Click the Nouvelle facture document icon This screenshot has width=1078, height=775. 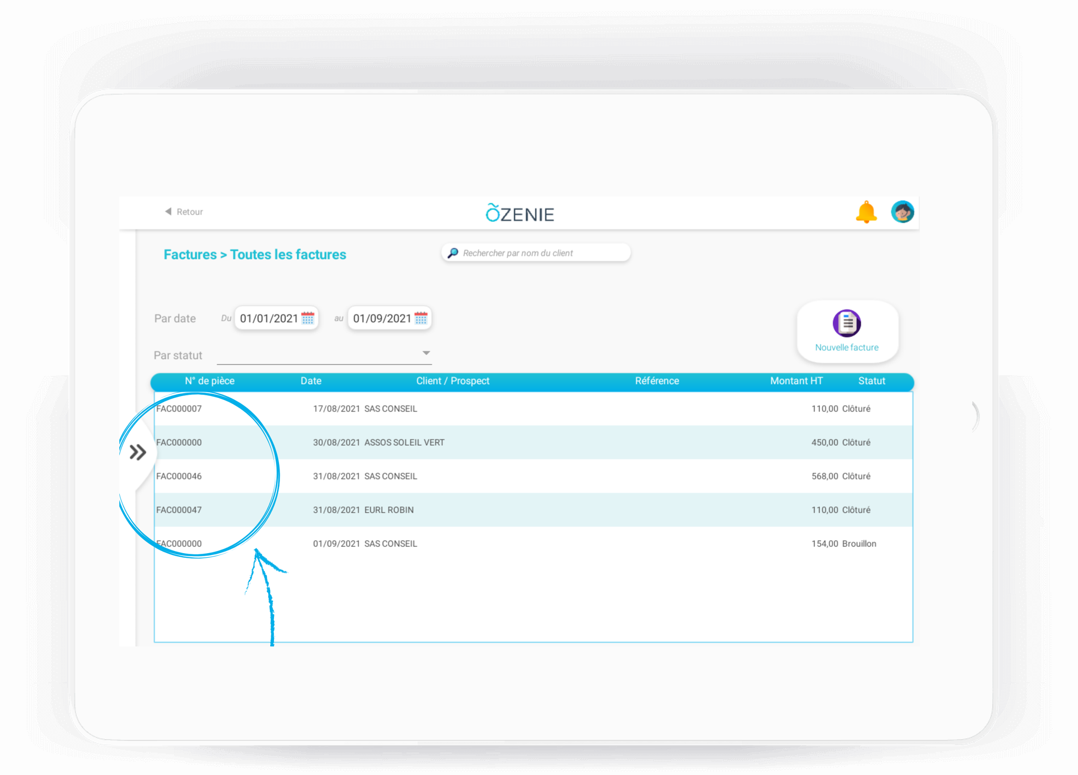847,323
